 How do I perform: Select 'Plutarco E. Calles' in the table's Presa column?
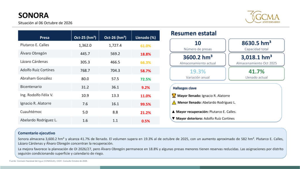click(35, 45)
